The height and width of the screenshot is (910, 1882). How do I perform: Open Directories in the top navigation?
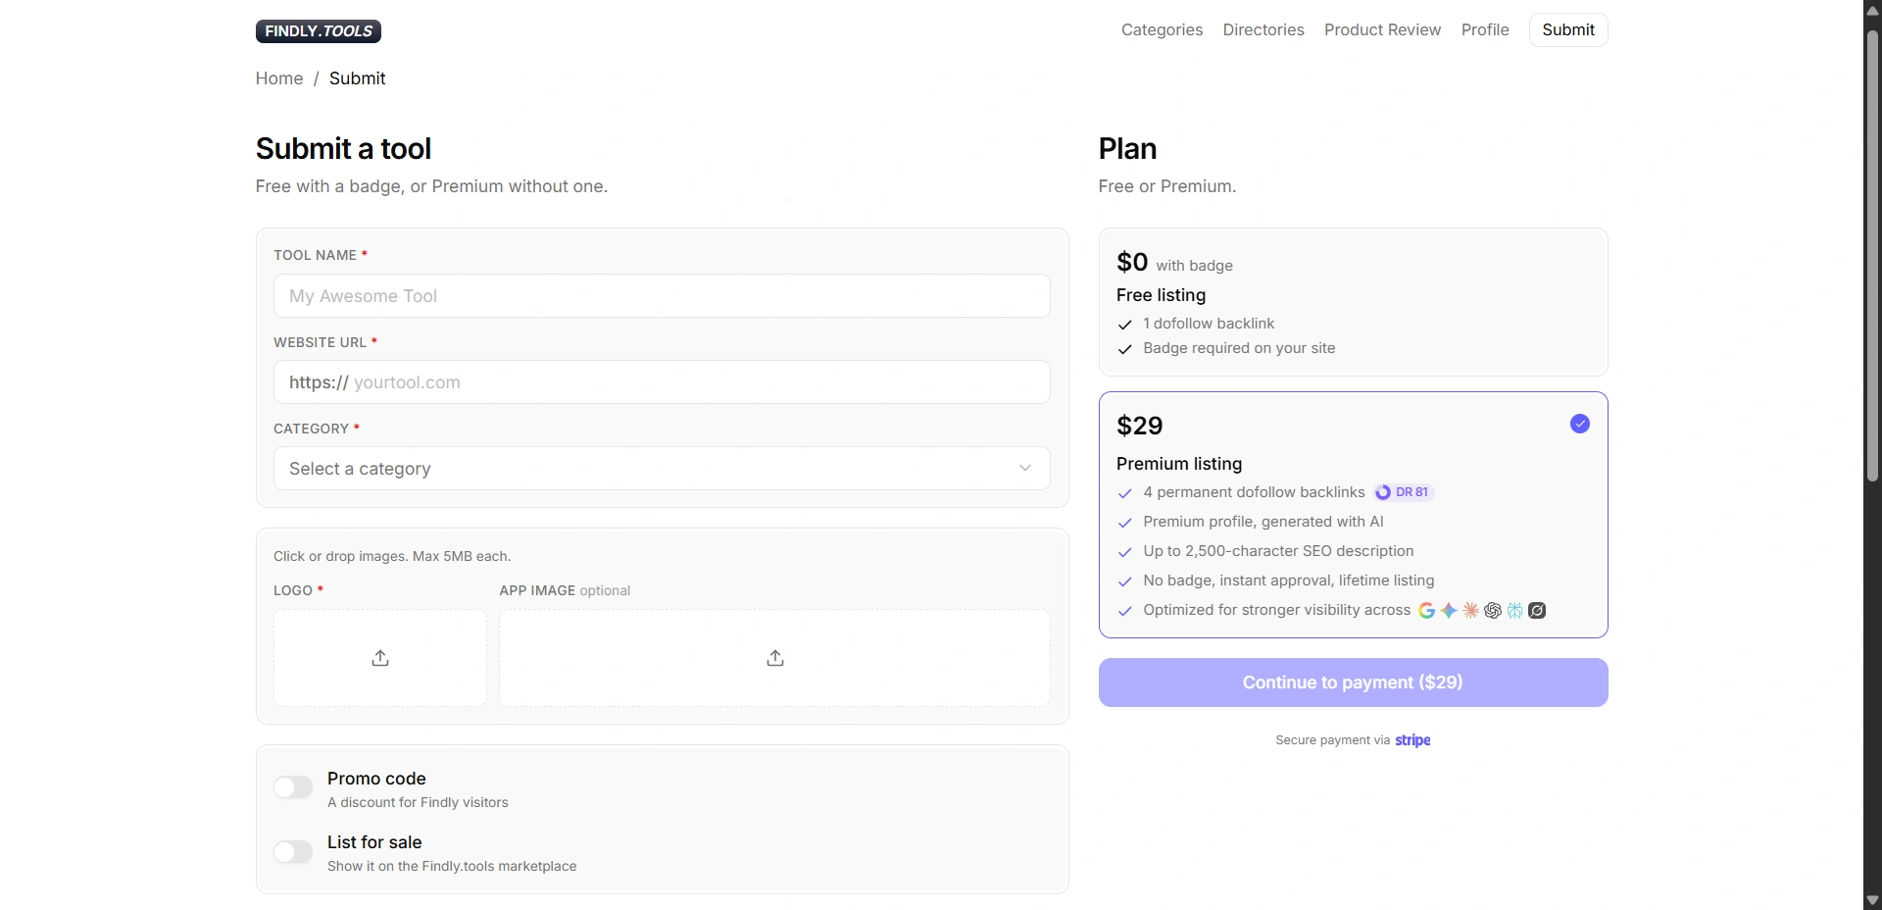tap(1263, 30)
